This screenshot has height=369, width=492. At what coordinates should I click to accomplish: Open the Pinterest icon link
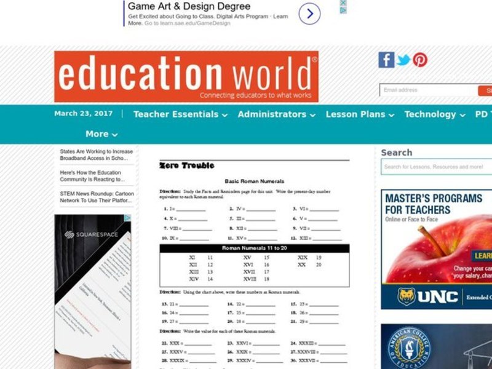click(420, 60)
